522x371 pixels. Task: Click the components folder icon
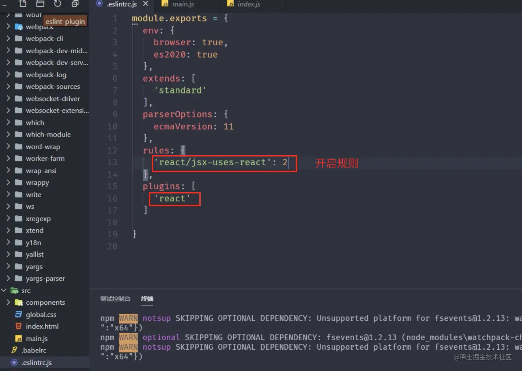pyautogui.click(x=19, y=302)
